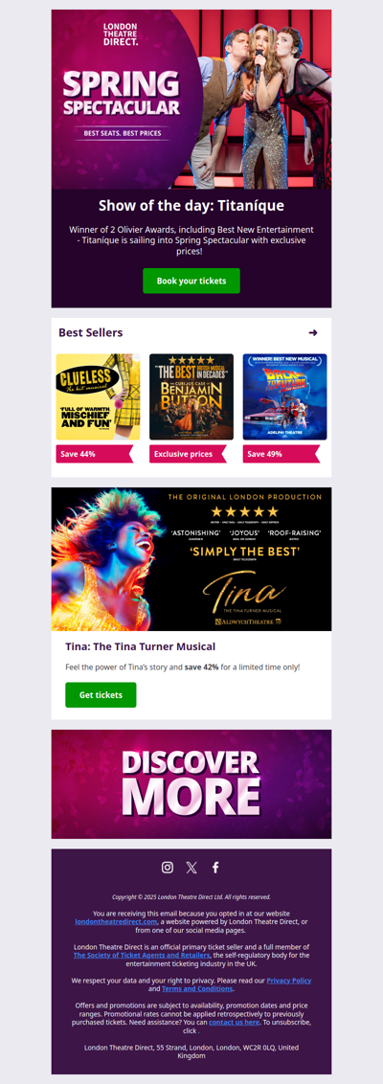383x1084 pixels.
Task: Click the Save 44% ribbon
Action: [x=95, y=454]
